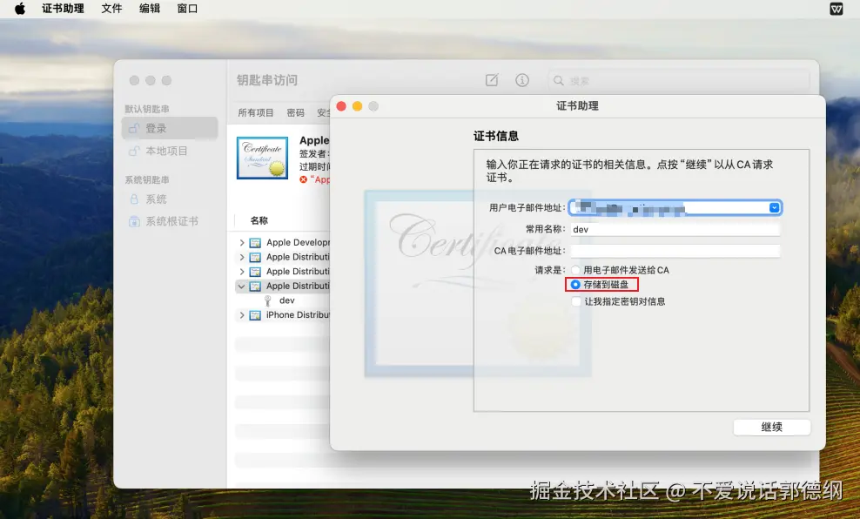Click the WPS icon in menu bar
860x519 pixels.
[x=836, y=9]
